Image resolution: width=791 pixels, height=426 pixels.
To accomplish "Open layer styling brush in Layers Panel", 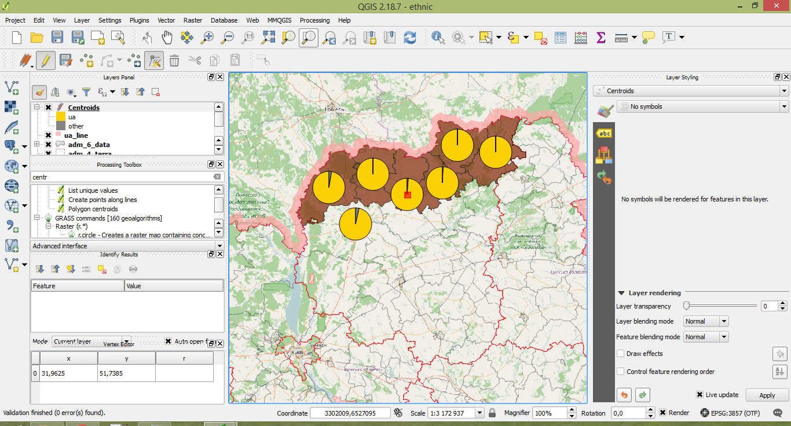I will (40, 91).
